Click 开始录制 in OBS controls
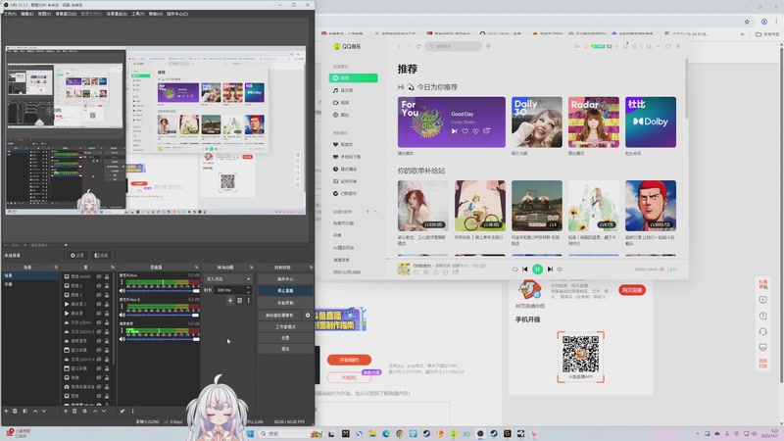The width and height of the screenshot is (784, 441). point(285,303)
